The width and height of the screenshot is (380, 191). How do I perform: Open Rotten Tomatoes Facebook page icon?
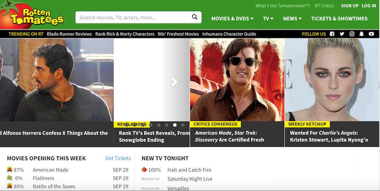(x=332, y=34)
